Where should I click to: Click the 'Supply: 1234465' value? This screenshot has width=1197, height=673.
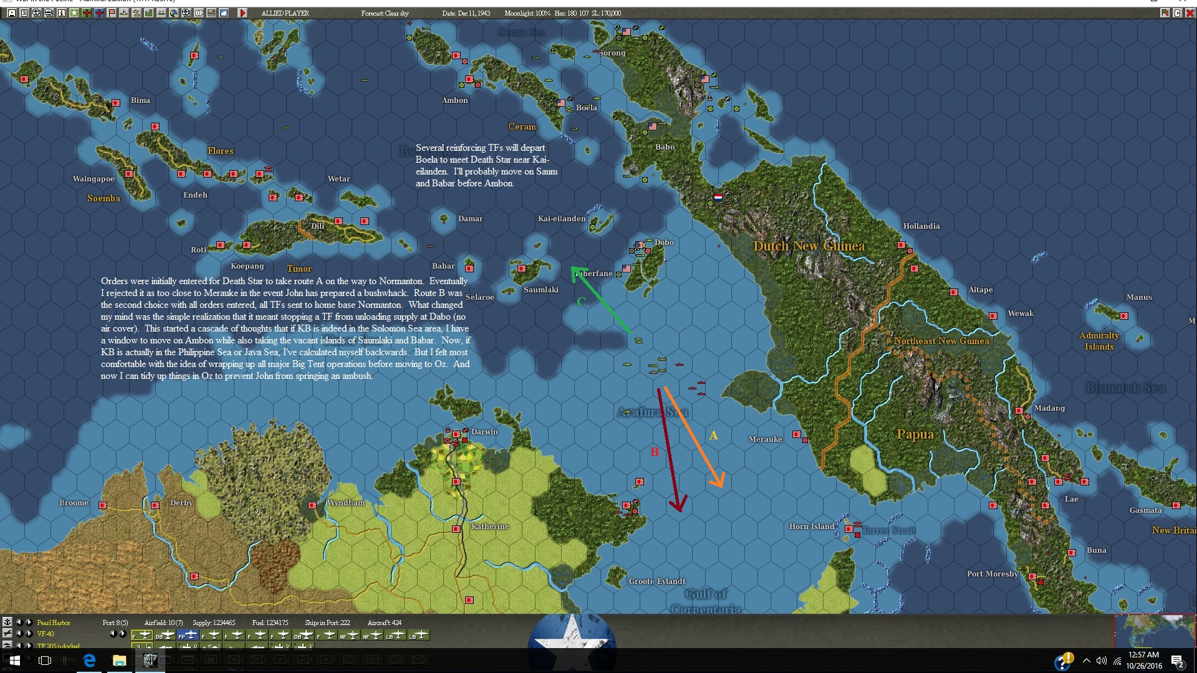(214, 623)
